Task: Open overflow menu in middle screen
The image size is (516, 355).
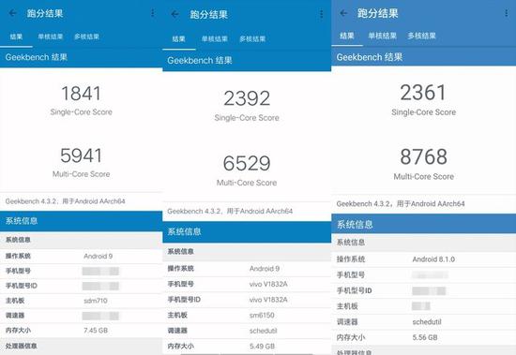Action: (x=321, y=14)
